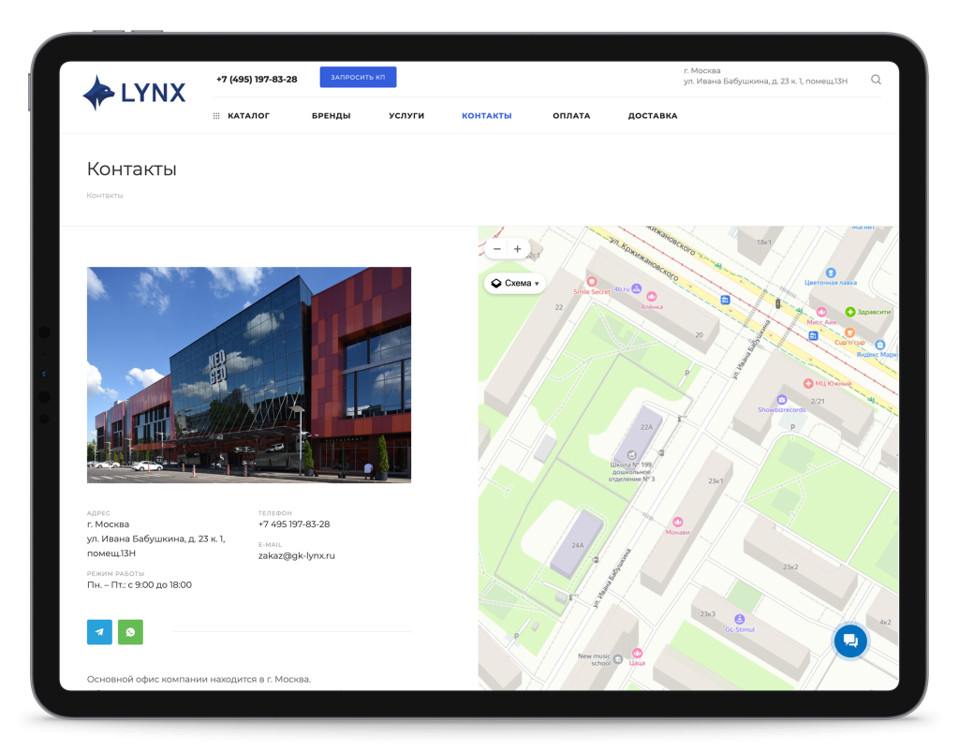Select the Цаца map marker
The image size is (959, 752).
pos(637,653)
